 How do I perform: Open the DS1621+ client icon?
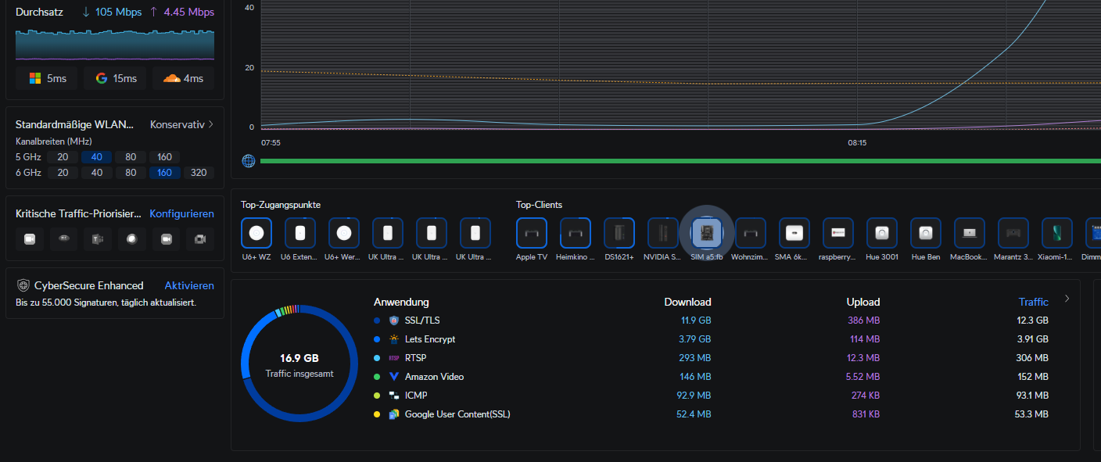click(619, 233)
